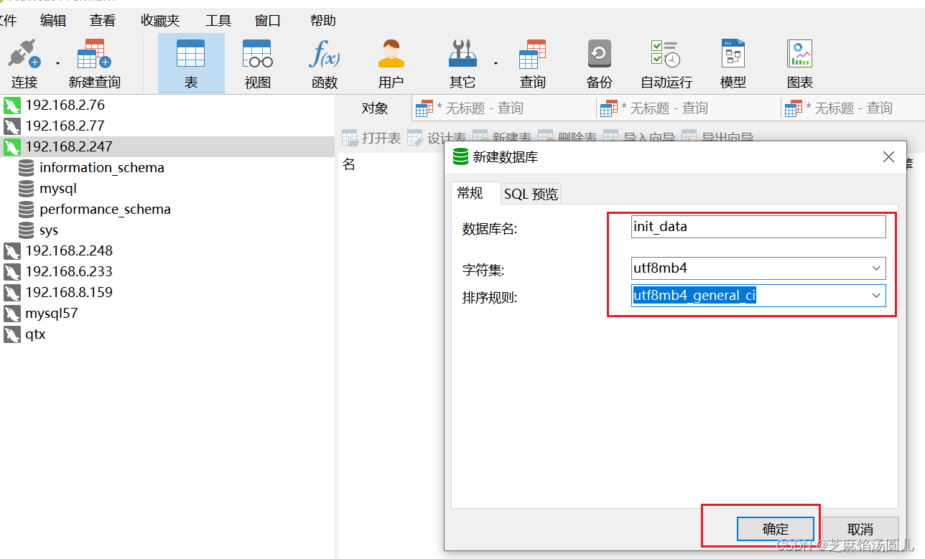Open the 收藏夹 menu
The height and width of the screenshot is (559, 925).
pyautogui.click(x=160, y=21)
